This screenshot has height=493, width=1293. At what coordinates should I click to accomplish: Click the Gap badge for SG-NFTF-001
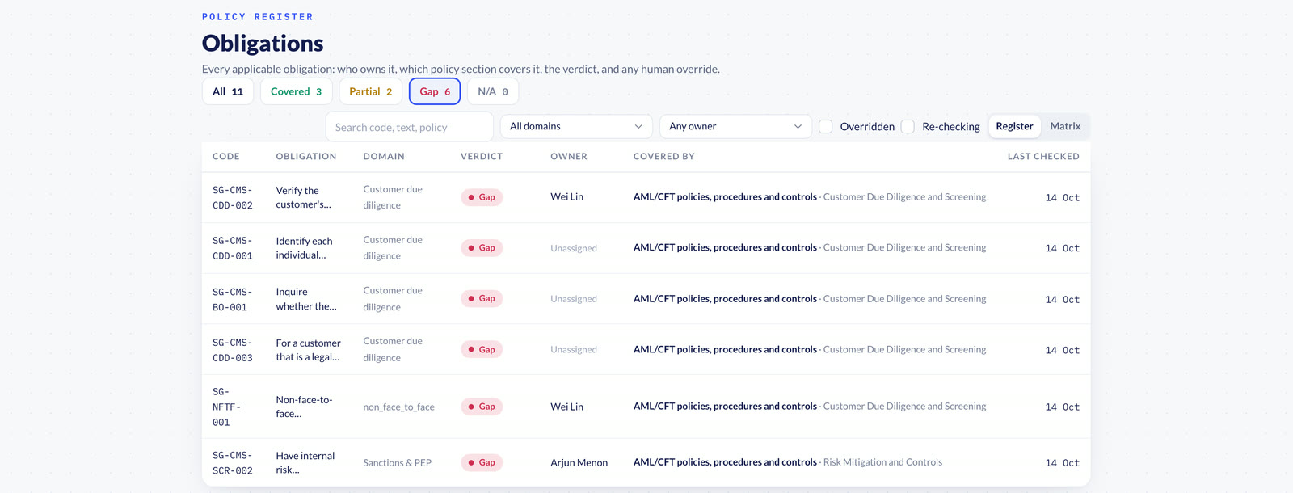click(x=482, y=407)
